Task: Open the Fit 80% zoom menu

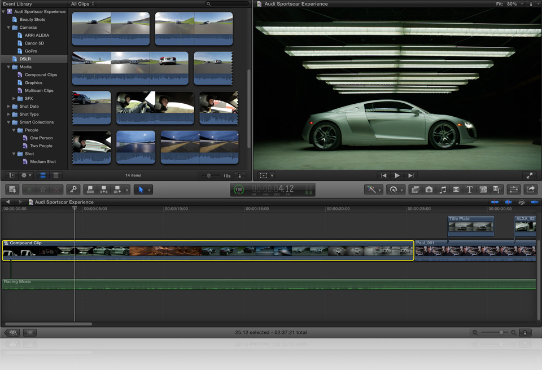Action: [x=510, y=4]
